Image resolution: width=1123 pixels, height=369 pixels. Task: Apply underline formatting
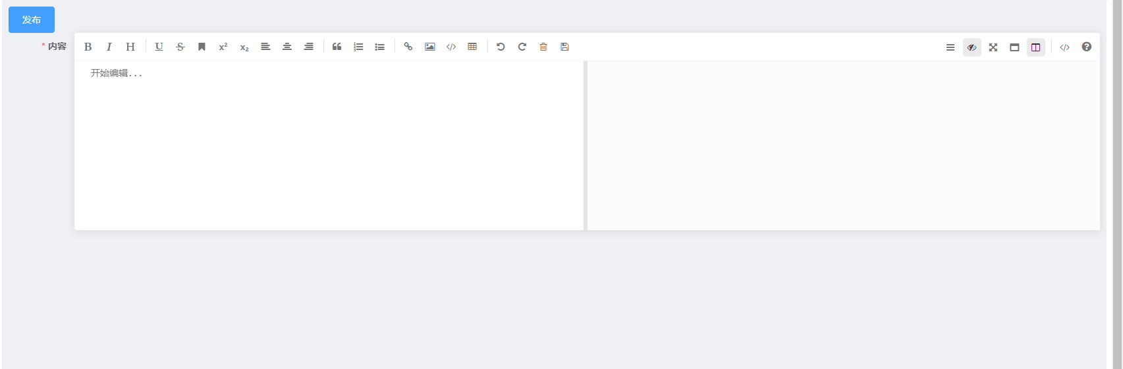click(159, 47)
